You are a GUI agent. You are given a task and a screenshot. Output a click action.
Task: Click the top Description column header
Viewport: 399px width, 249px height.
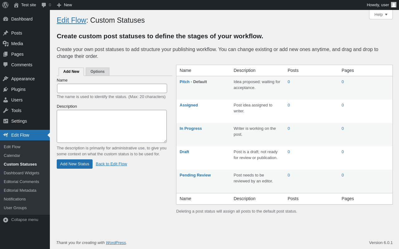coord(244,70)
